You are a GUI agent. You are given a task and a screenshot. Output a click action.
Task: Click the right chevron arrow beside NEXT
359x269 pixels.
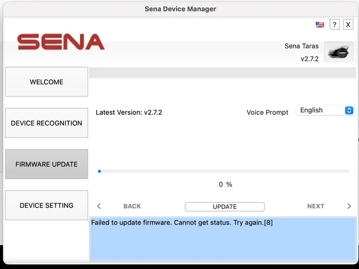pyautogui.click(x=349, y=206)
